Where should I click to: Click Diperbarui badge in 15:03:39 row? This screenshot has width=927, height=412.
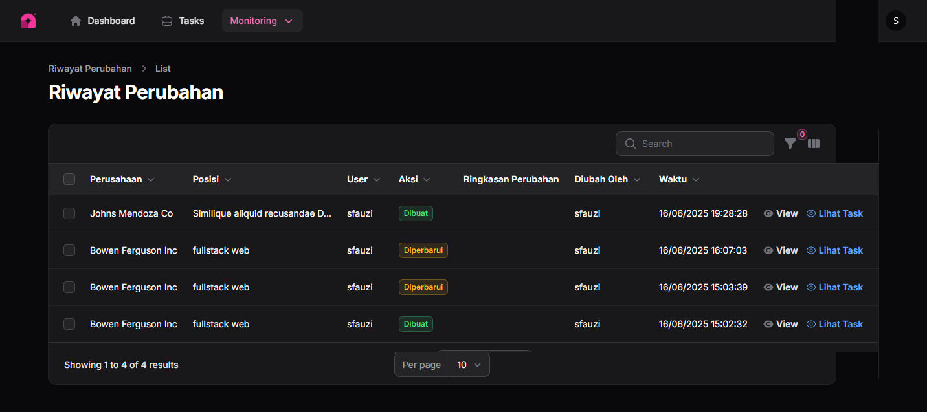pyautogui.click(x=423, y=287)
